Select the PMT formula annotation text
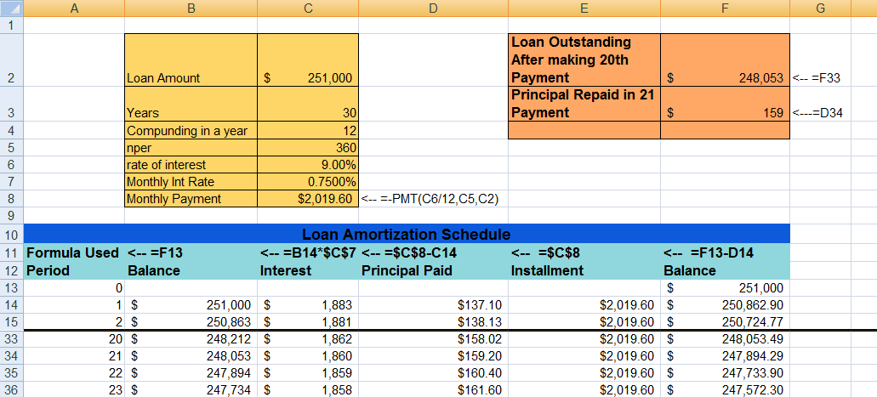 (x=430, y=199)
